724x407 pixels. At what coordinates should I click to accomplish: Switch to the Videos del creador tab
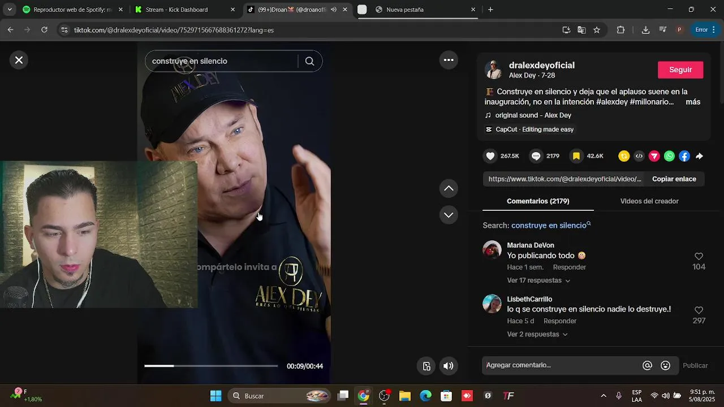(x=649, y=201)
